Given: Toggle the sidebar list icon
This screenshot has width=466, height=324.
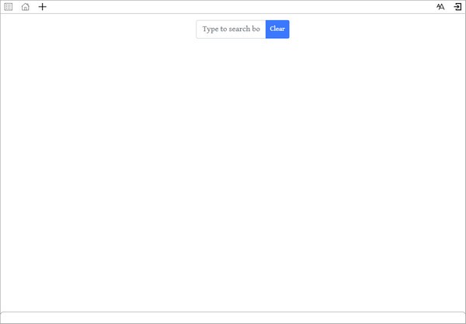Looking at the screenshot, I should coord(9,7).
